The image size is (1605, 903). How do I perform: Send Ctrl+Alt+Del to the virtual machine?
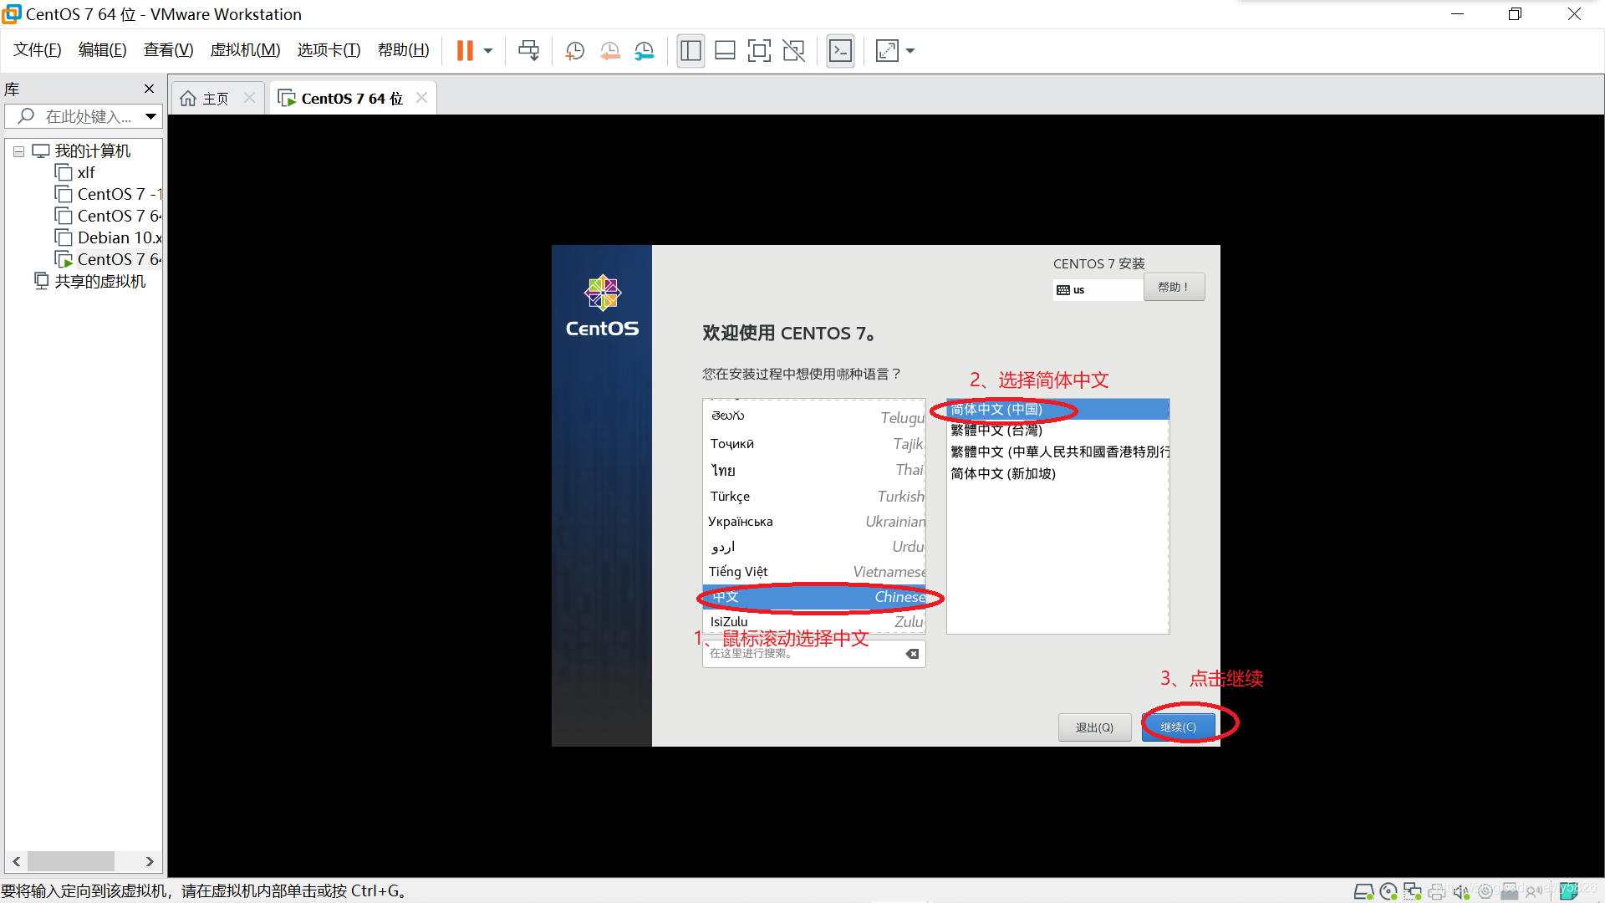coord(528,51)
